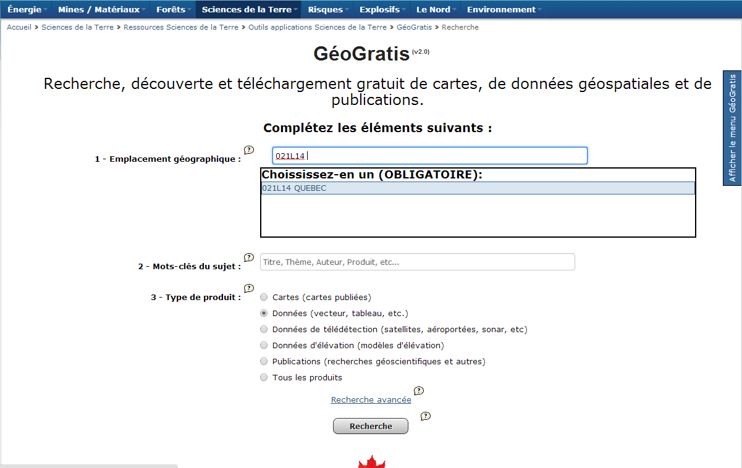Choose 021L14 QUEBEC from suggestion list

[478, 188]
